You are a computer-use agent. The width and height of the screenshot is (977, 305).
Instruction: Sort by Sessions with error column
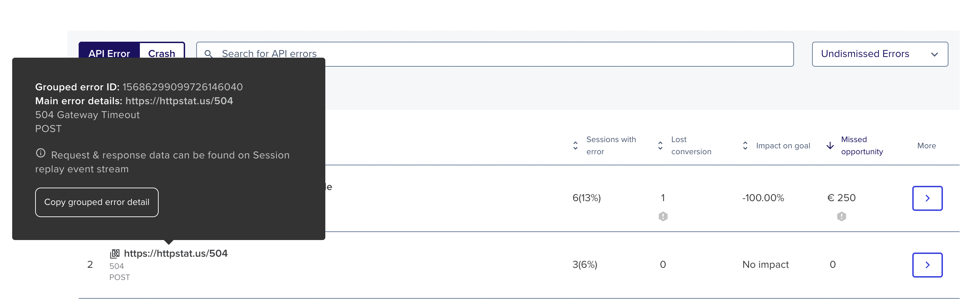coord(575,146)
